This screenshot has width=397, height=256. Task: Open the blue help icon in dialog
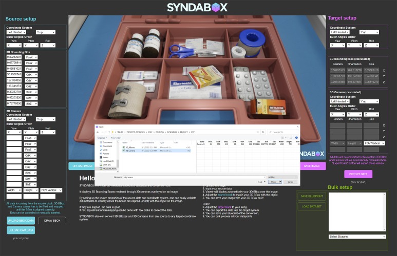[296, 138]
